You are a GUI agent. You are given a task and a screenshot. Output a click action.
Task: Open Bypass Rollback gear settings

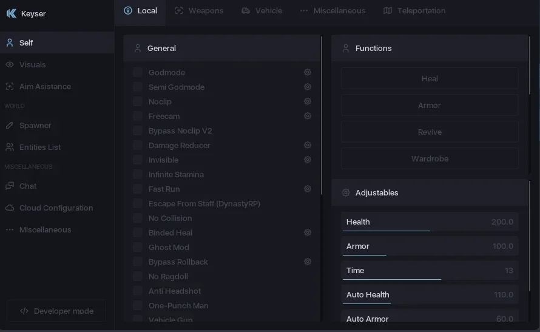(x=308, y=262)
